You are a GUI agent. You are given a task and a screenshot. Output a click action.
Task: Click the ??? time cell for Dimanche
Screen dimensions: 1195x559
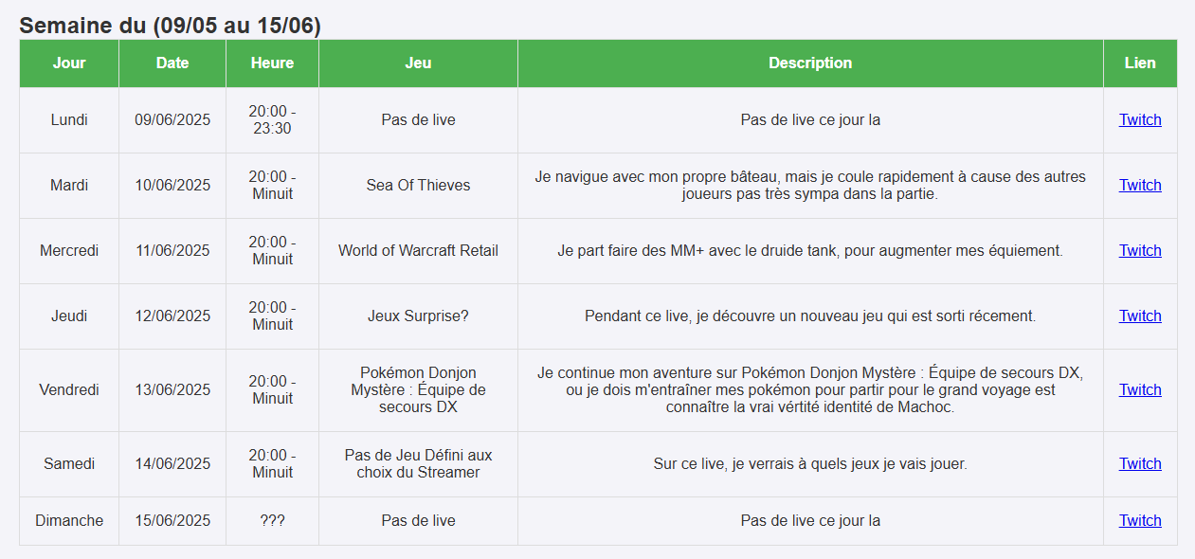[x=272, y=520]
